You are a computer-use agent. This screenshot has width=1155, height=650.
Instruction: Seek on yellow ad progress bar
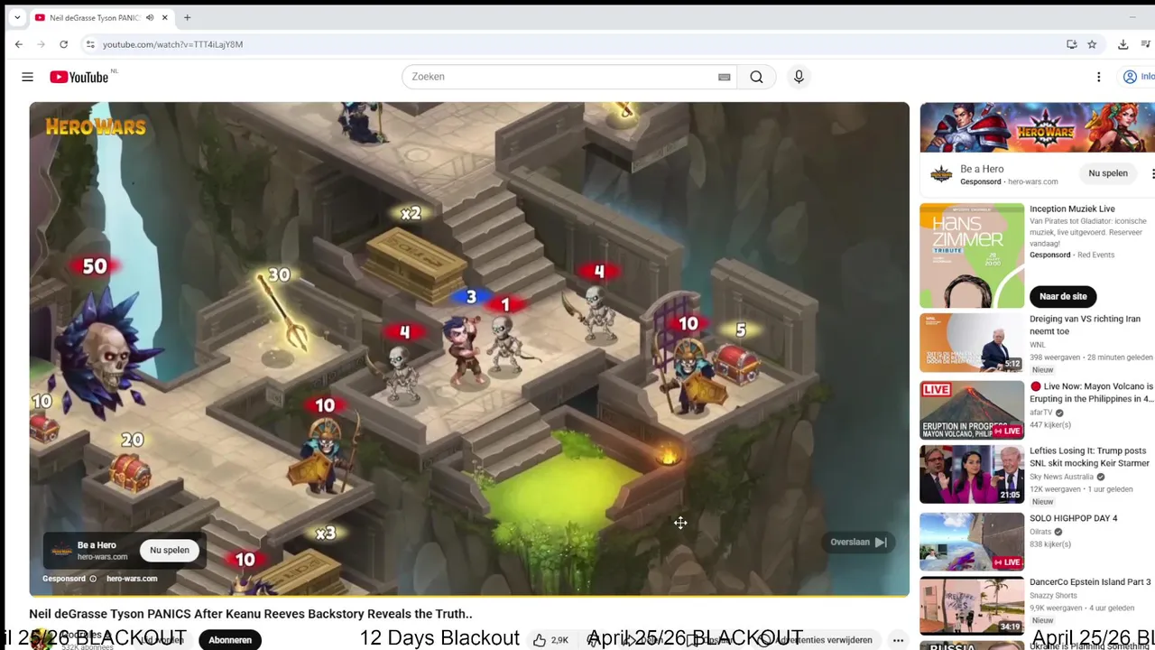click(469, 595)
